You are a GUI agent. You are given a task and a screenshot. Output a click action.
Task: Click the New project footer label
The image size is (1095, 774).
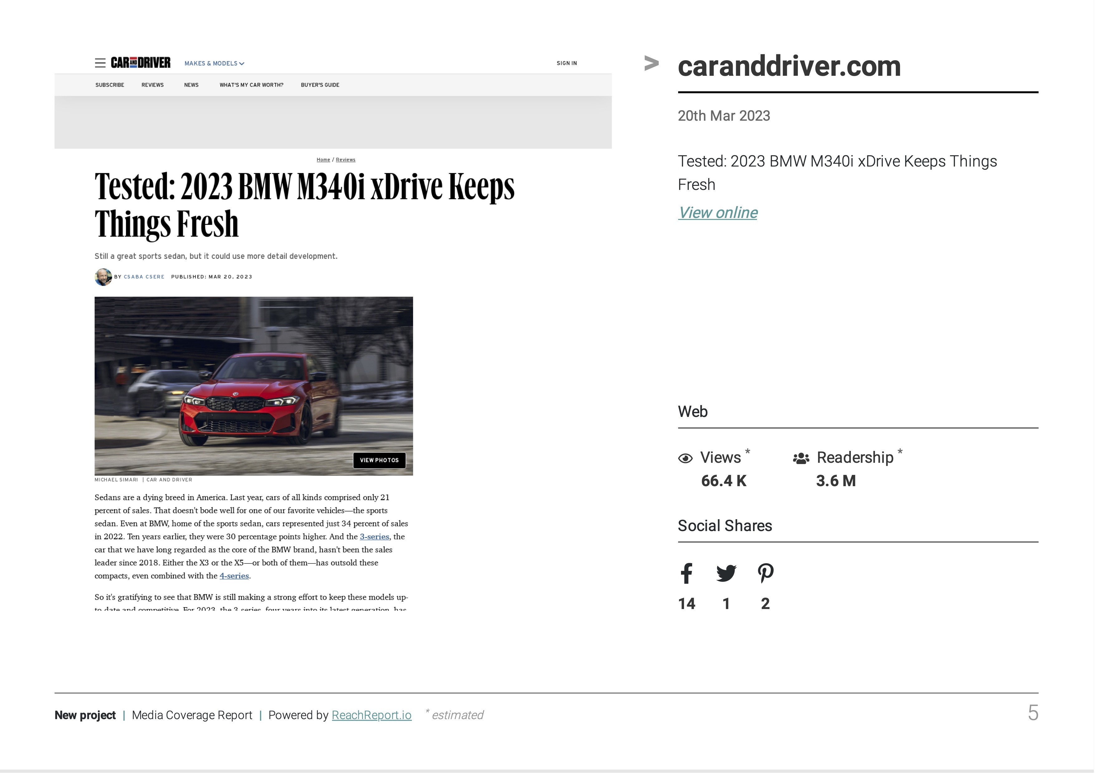[85, 715]
